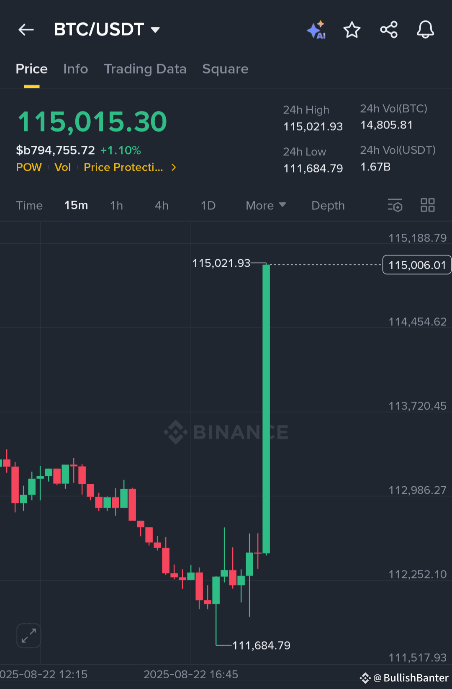
Task: View the Depth chart
Action: tap(328, 205)
